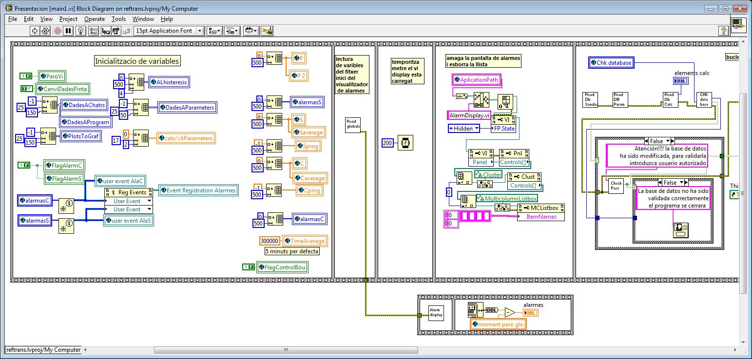Open User Event selector wired from alarmasS
The image size is (752, 359).
pos(129,209)
